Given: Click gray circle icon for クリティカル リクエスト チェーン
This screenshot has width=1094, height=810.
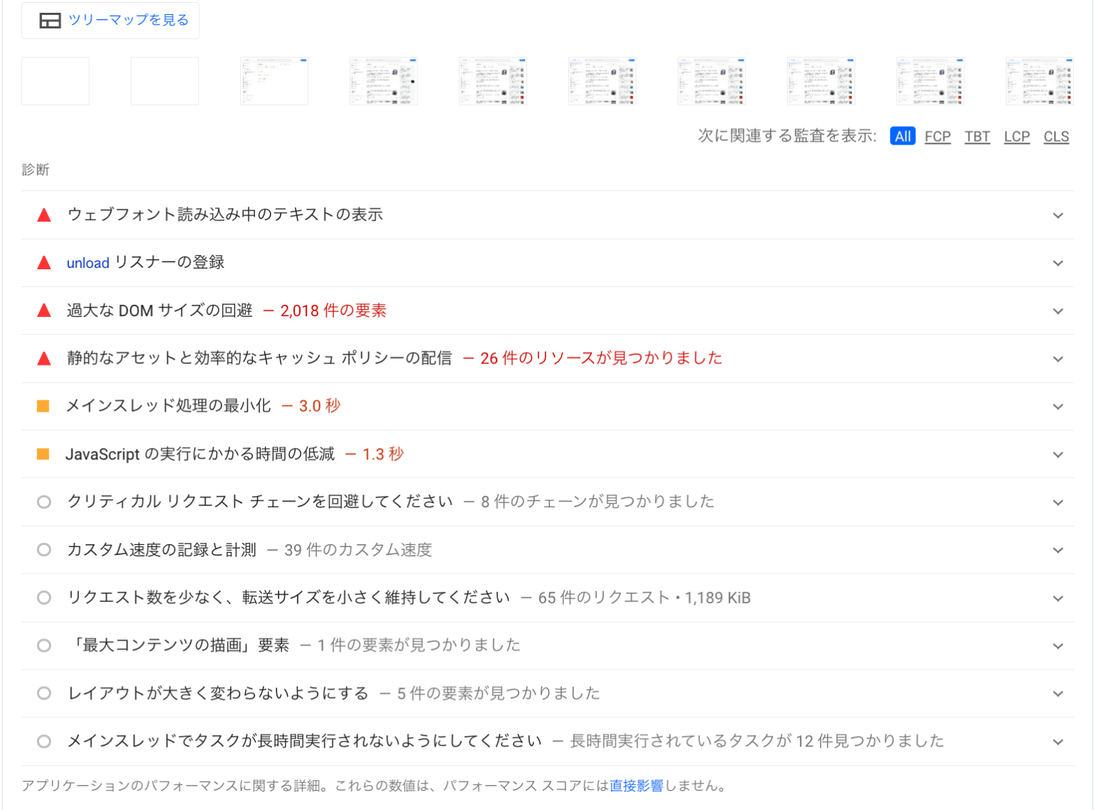Looking at the screenshot, I should coord(44,502).
